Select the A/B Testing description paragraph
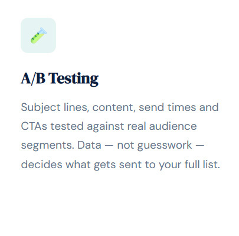This screenshot has height=236, width=239. (120, 136)
